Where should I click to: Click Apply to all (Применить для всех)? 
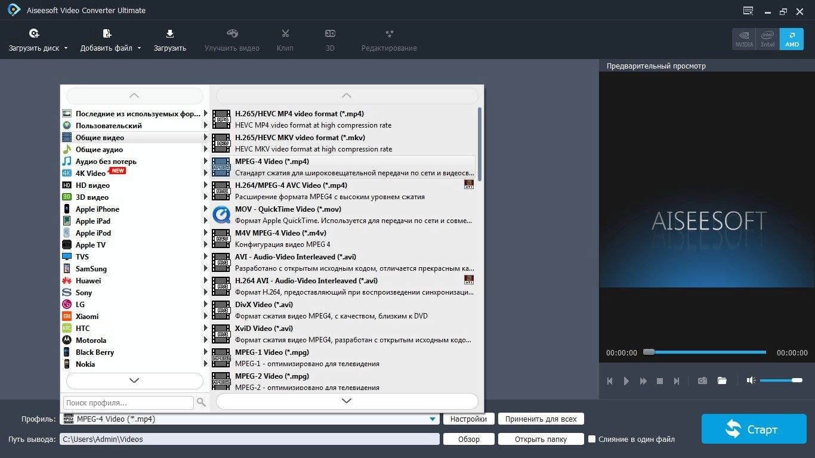click(541, 419)
